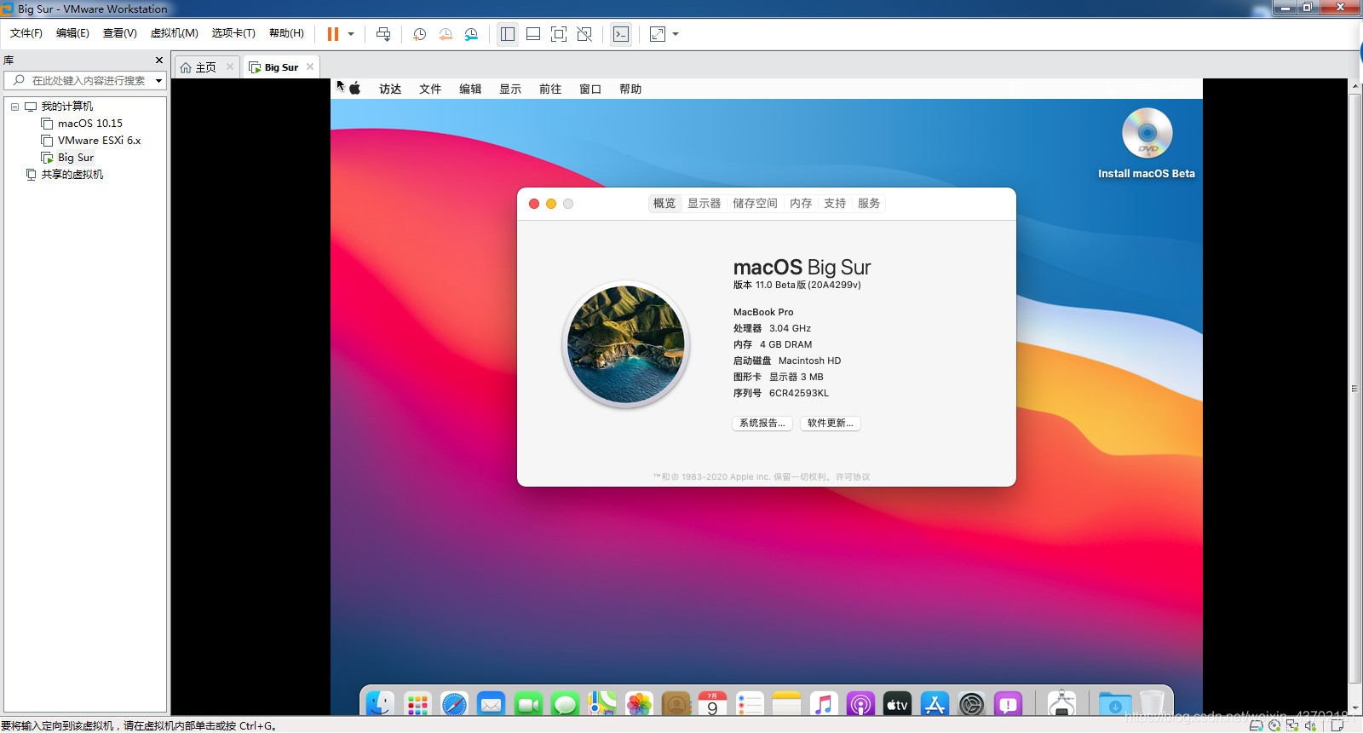
Task: Open the 虚拟机(M) menu
Action: (x=175, y=33)
